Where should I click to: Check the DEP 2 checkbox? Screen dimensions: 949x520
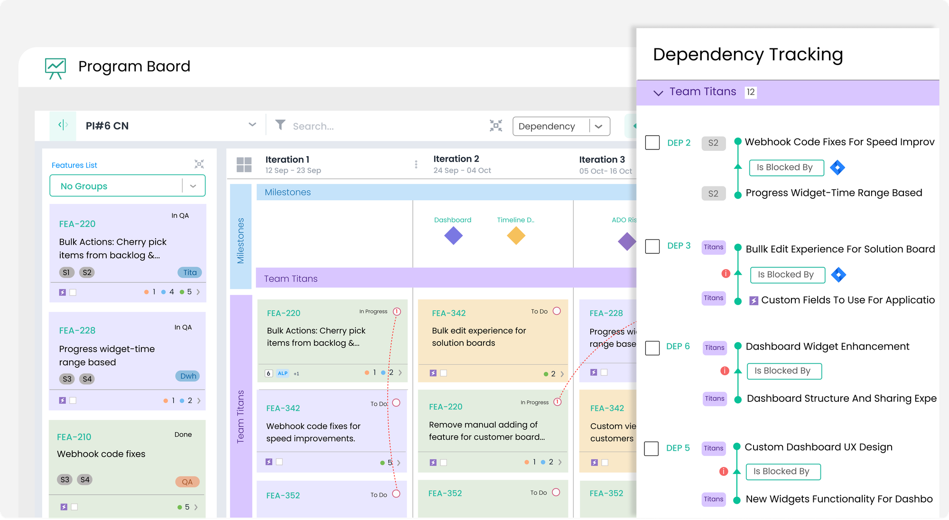pos(652,143)
